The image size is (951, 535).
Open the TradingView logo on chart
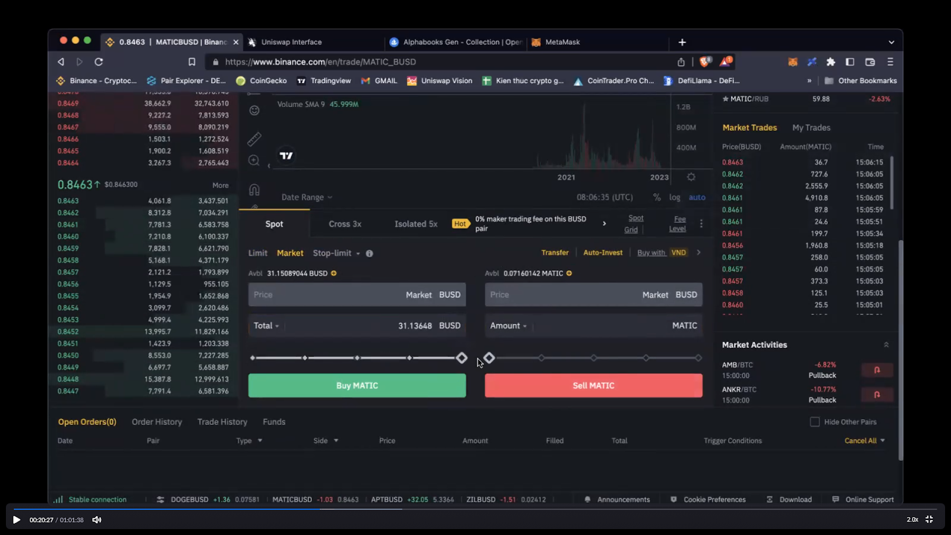(286, 156)
